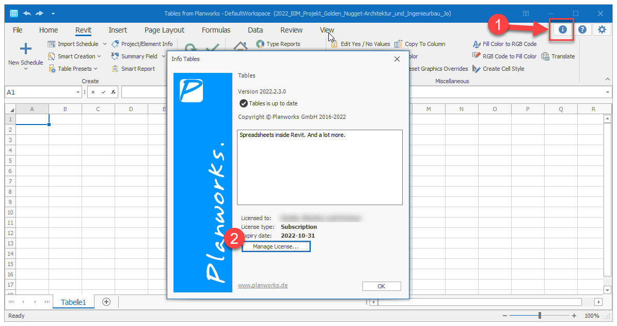Viewport: 617px width, 326px height.
Task: Open the New Schedule dropdown arrow
Action: click(x=26, y=69)
